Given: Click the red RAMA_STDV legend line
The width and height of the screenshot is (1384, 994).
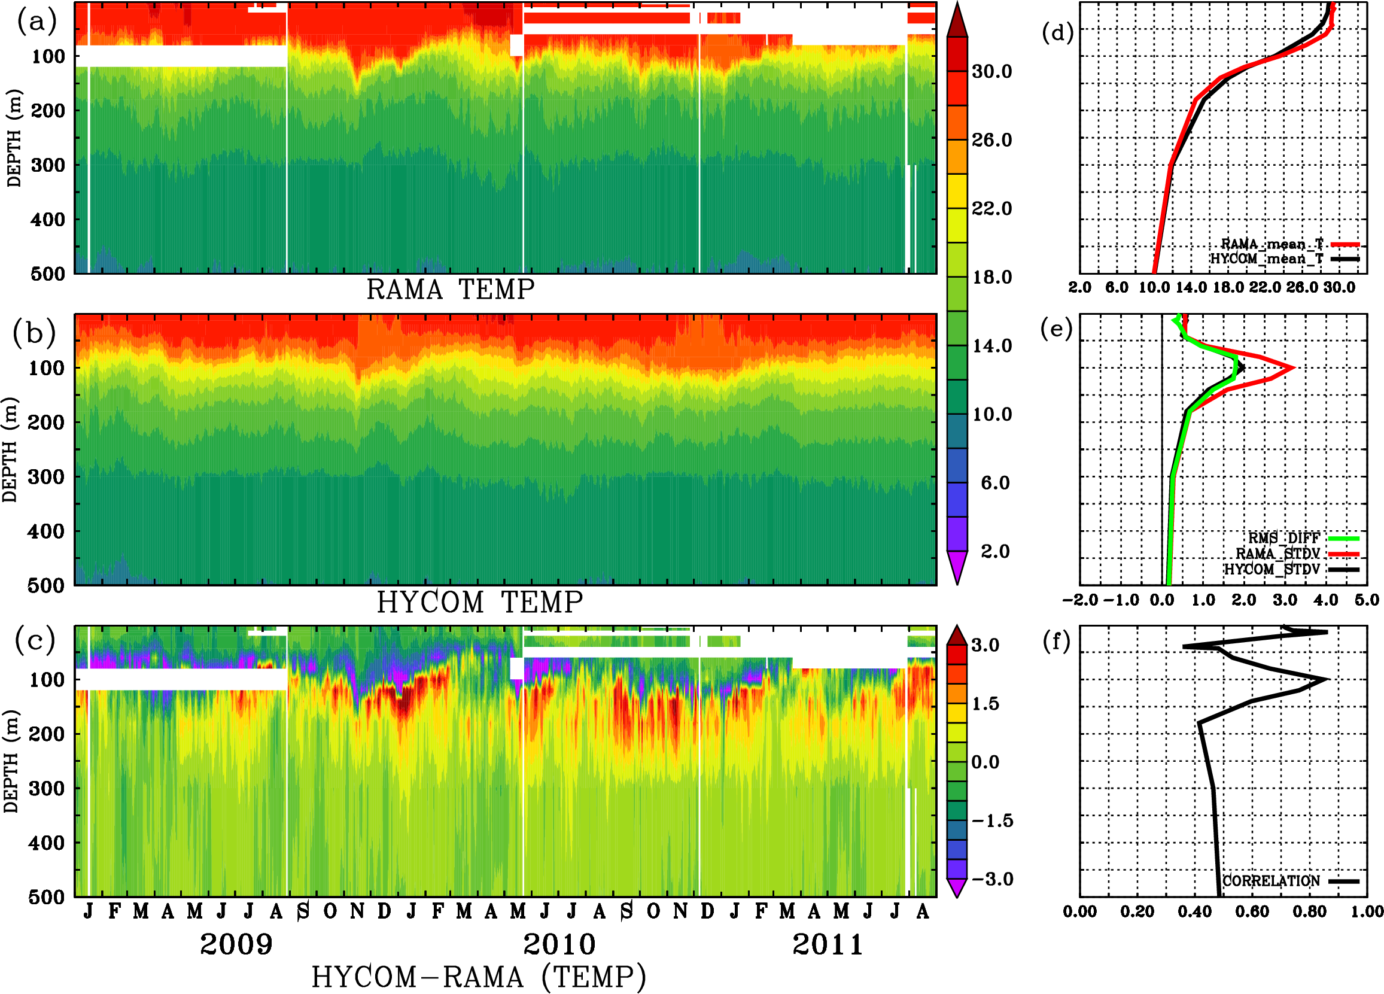Looking at the screenshot, I should point(1344,554).
